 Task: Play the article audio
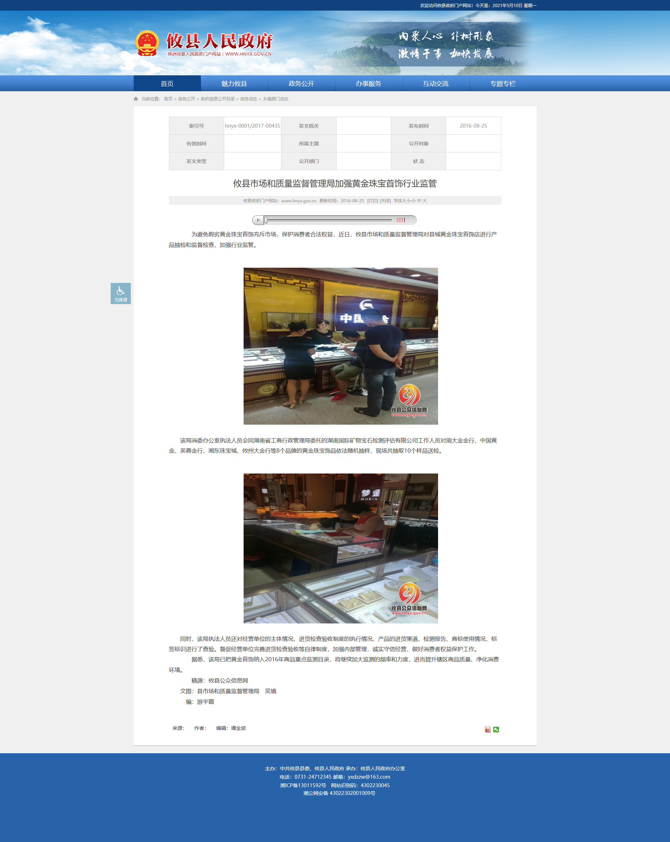click(258, 220)
